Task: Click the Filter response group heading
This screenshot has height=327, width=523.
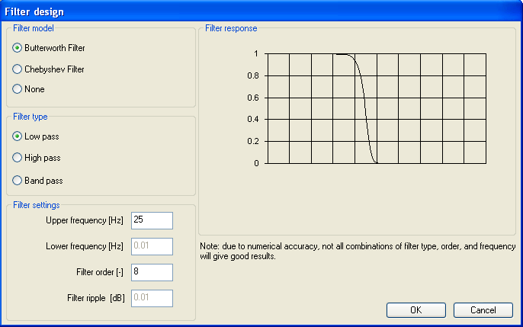Action: [231, 28]
